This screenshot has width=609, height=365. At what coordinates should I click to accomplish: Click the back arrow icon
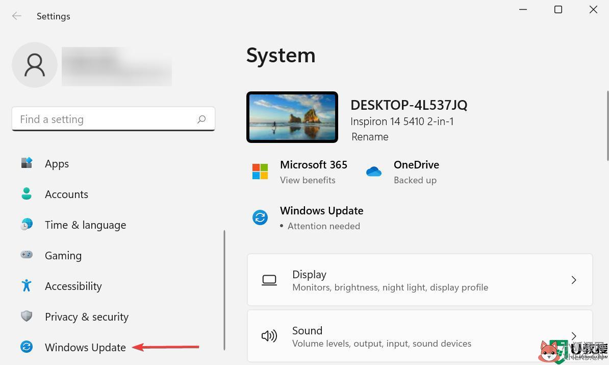pos(17,16)
